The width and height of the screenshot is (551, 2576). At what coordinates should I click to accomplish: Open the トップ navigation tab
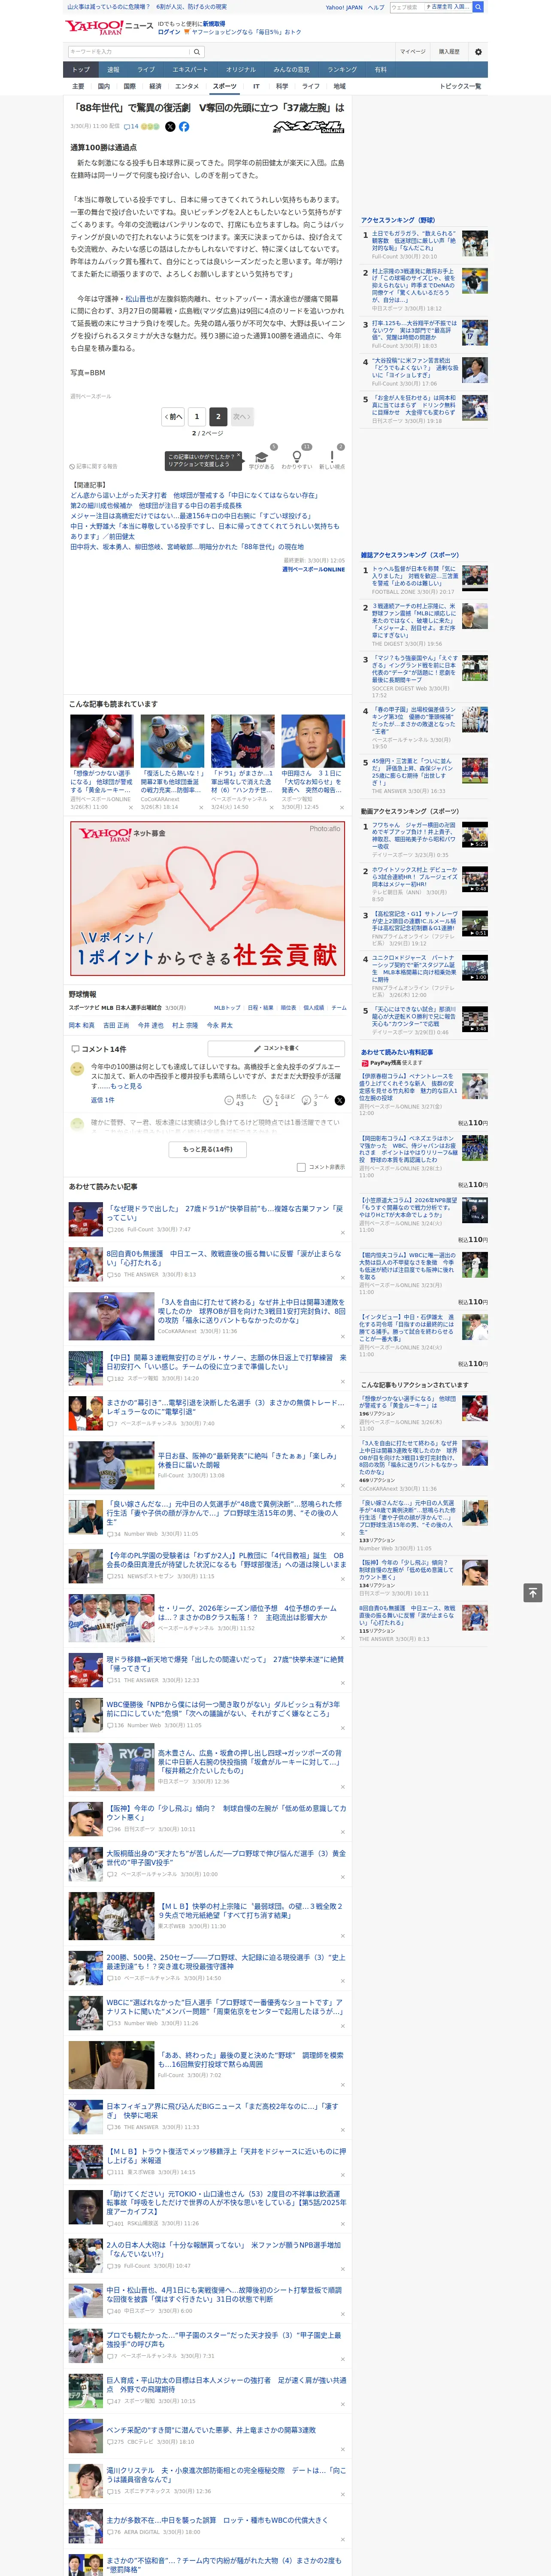coord(81,70)
